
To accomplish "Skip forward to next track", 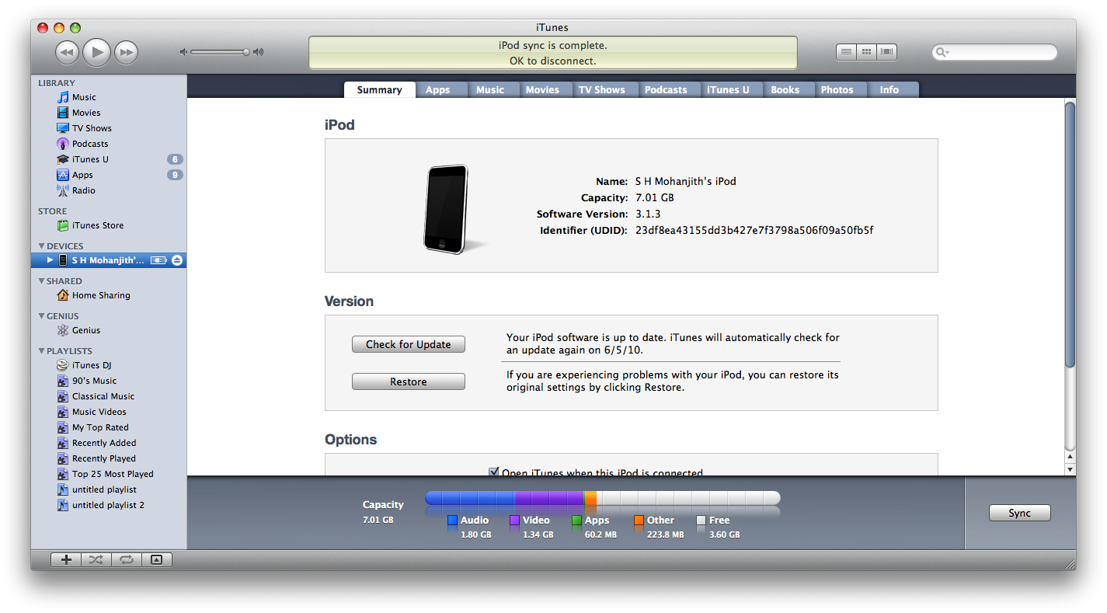I will (126, 53).
